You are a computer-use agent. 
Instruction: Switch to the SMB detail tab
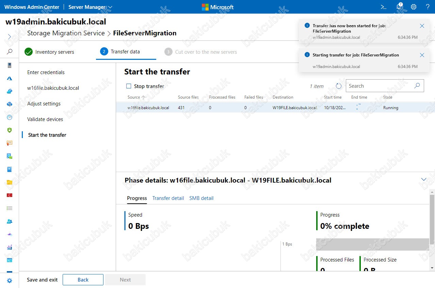pos(202,198)
